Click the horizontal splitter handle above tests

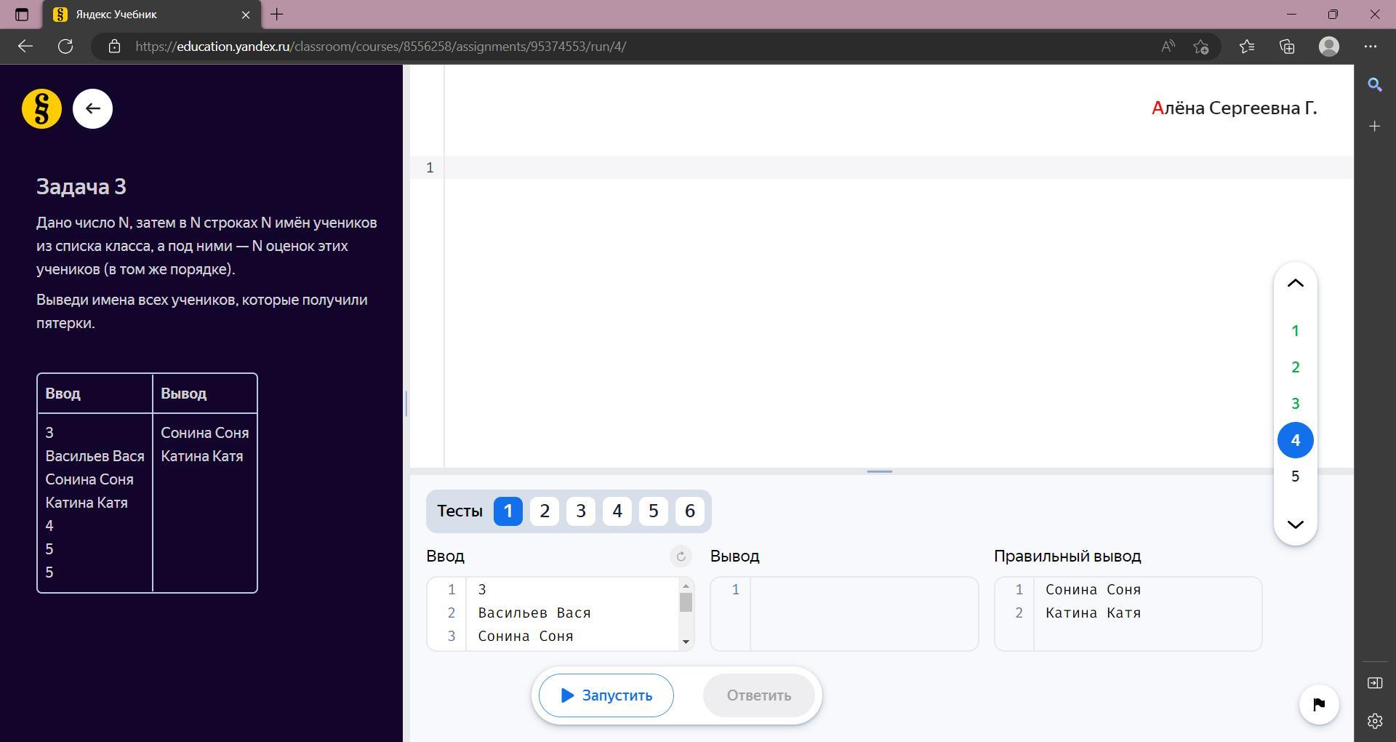pyautogui.click(x=880, y=471)
